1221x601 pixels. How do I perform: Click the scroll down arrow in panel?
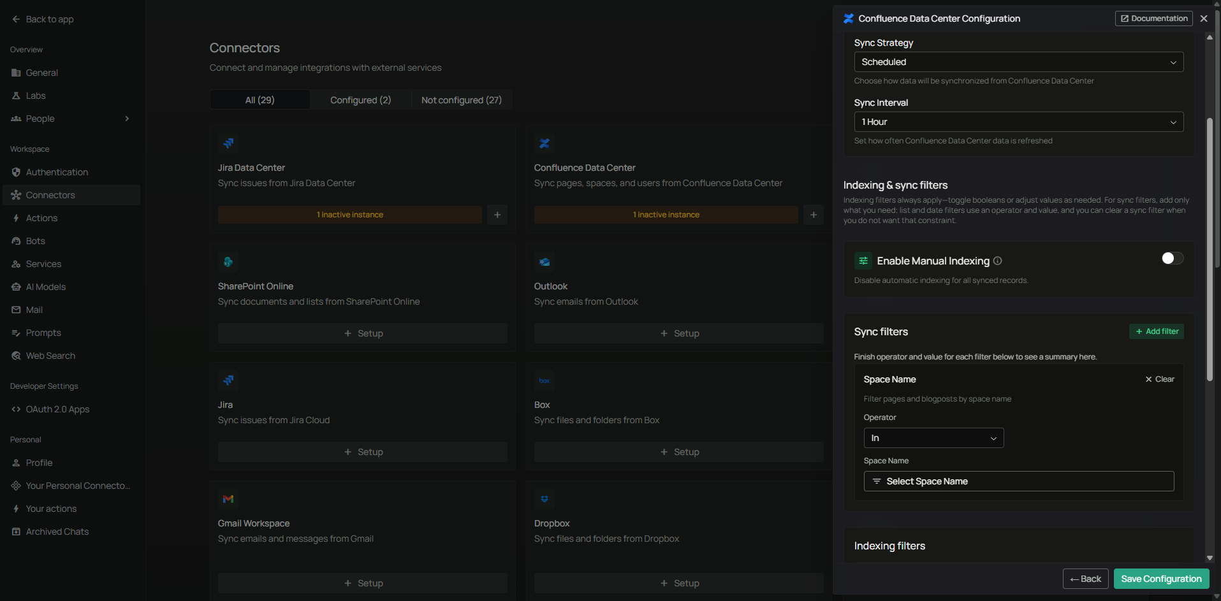[1210, 558]
